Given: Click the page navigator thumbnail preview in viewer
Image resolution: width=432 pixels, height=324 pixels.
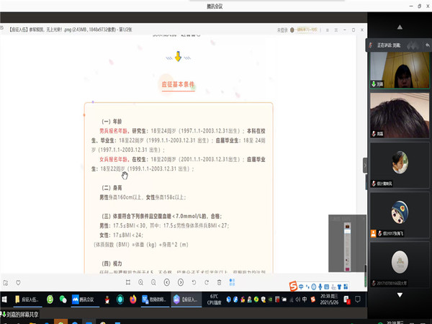Looking at the screenshot, I should coord(348,243).
